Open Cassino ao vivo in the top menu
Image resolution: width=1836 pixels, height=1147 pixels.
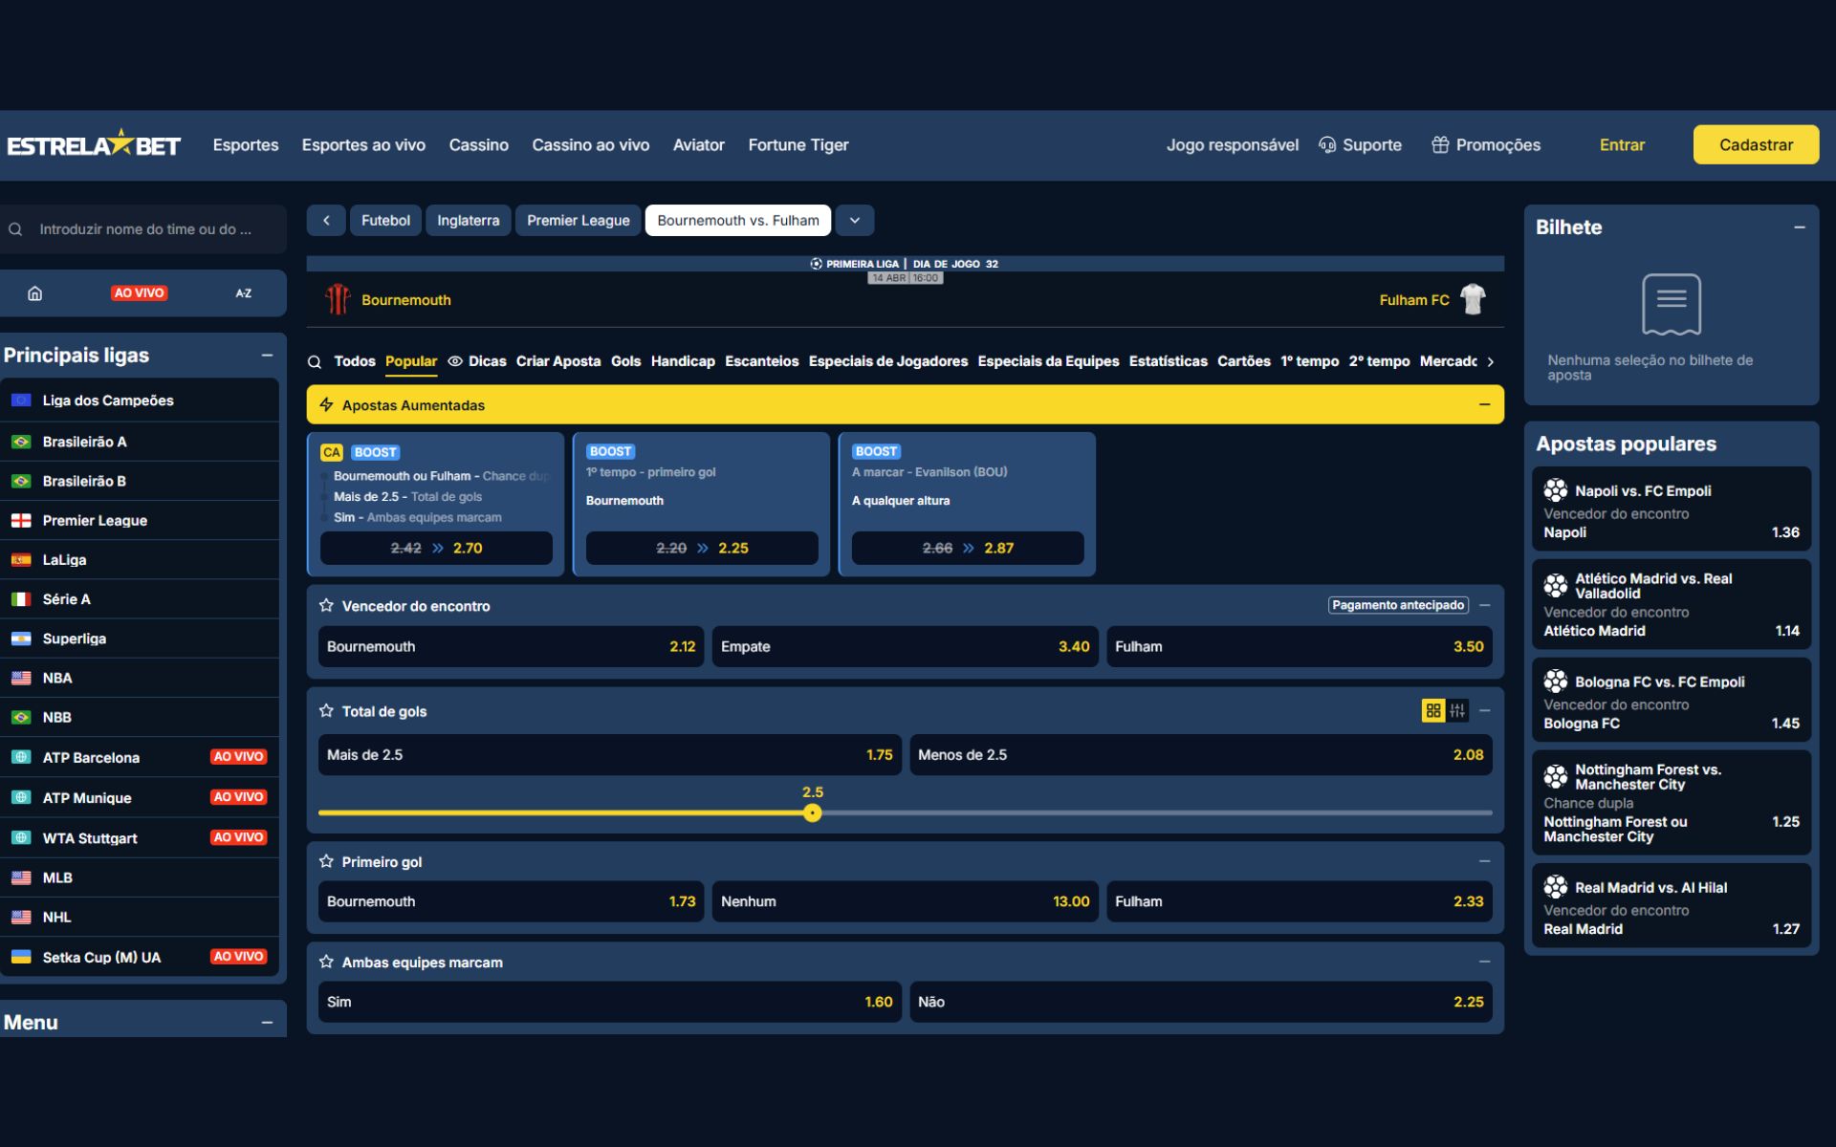[x=590, y=144]
